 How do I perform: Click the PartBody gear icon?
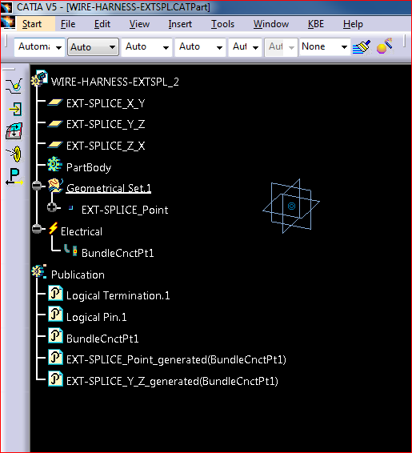(x=54, y=164)
